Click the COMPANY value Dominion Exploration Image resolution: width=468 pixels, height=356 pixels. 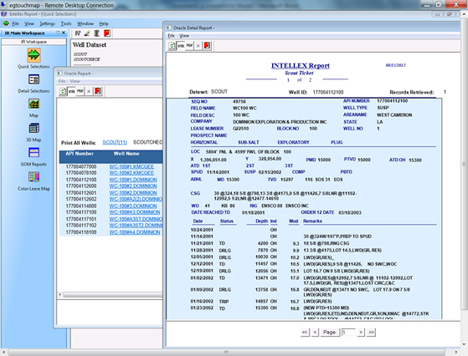pyautogui.click(x=280, y=122)
